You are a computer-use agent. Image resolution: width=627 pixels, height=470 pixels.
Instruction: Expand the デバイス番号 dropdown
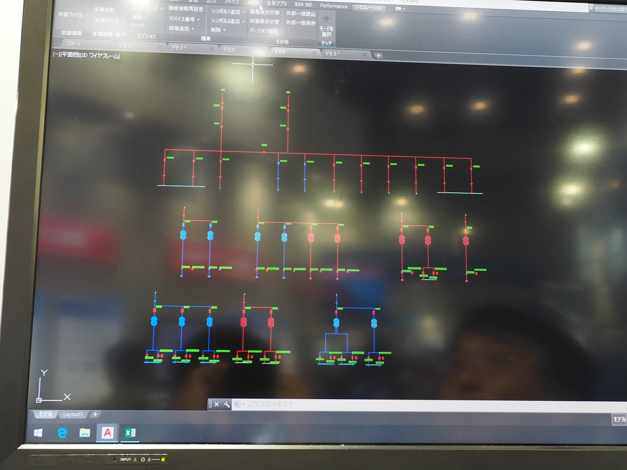pos(184,19)
